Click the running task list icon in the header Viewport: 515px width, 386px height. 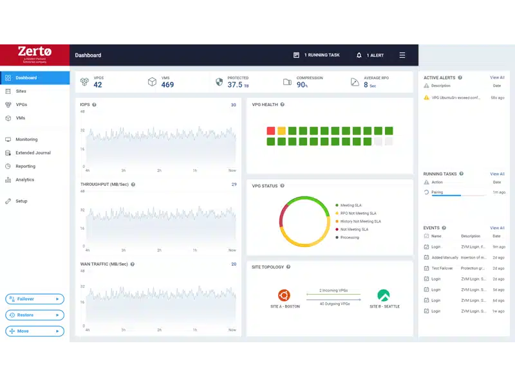pos(296,55)
